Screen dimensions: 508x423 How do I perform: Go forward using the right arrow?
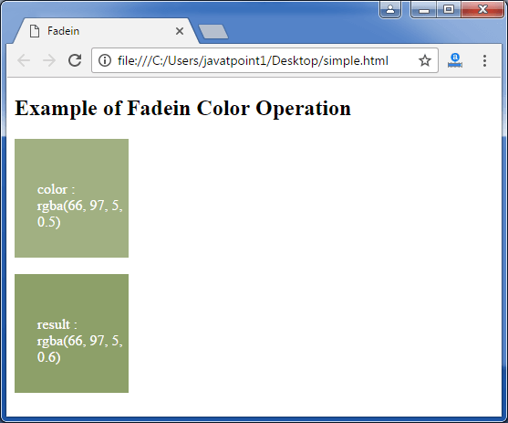point(49,60)
